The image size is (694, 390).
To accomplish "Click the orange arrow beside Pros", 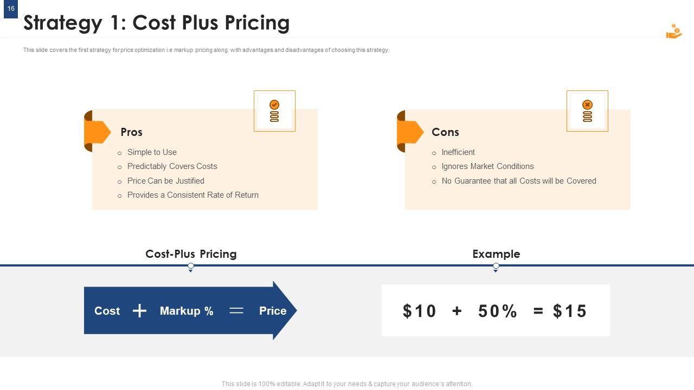I will [98, 132].
